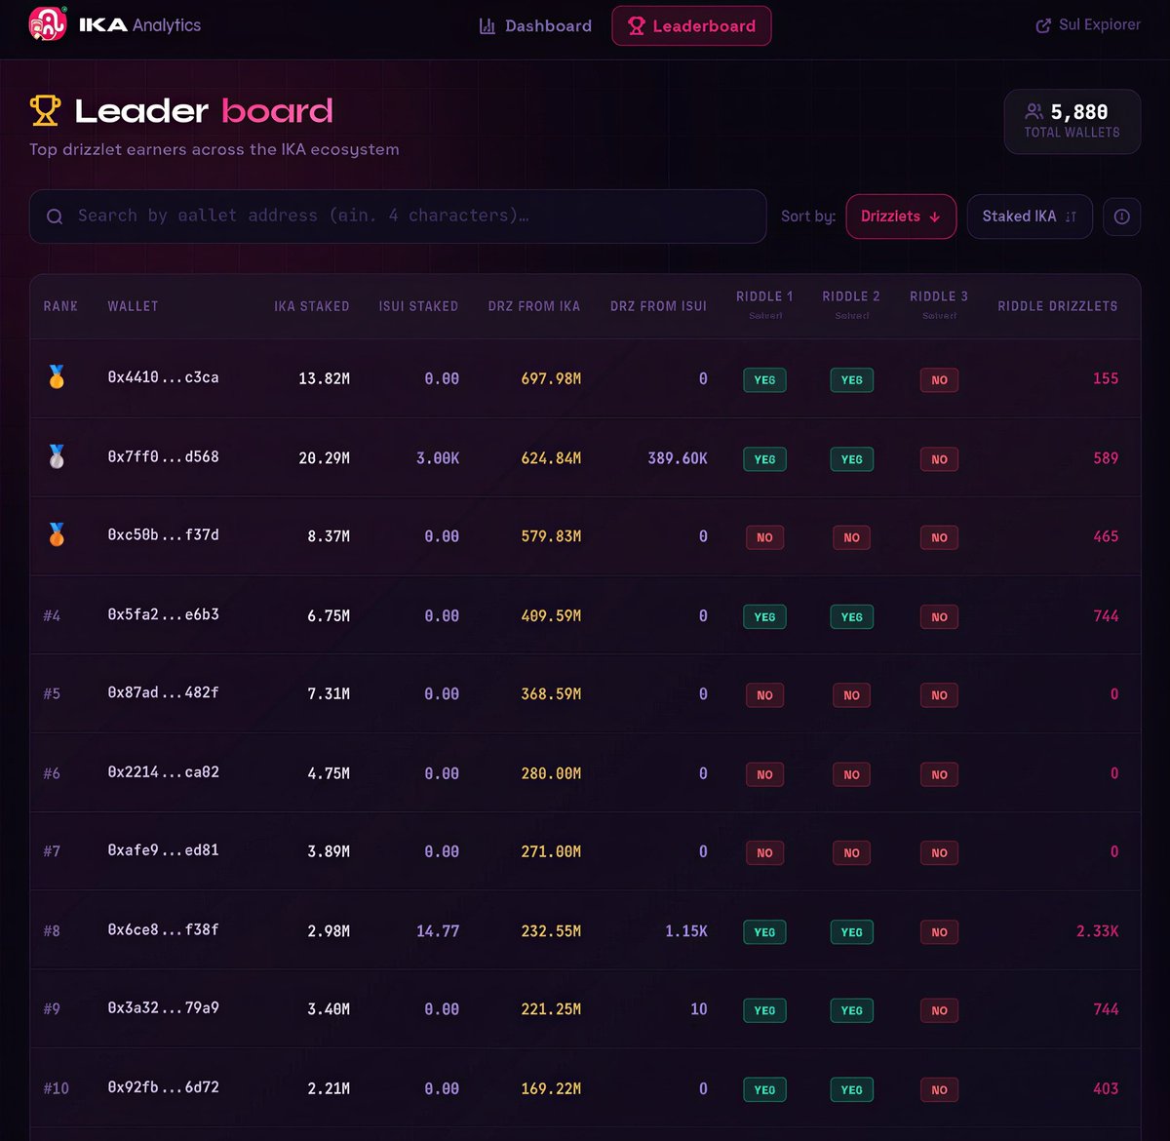Open wallet 0x6ce8...f38f
This screenshot has height=1141, width=1170.
(x=163, y=929)
